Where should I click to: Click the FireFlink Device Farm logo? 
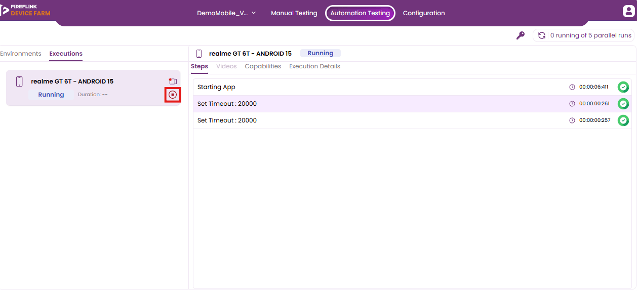click(x=26, y=10)
